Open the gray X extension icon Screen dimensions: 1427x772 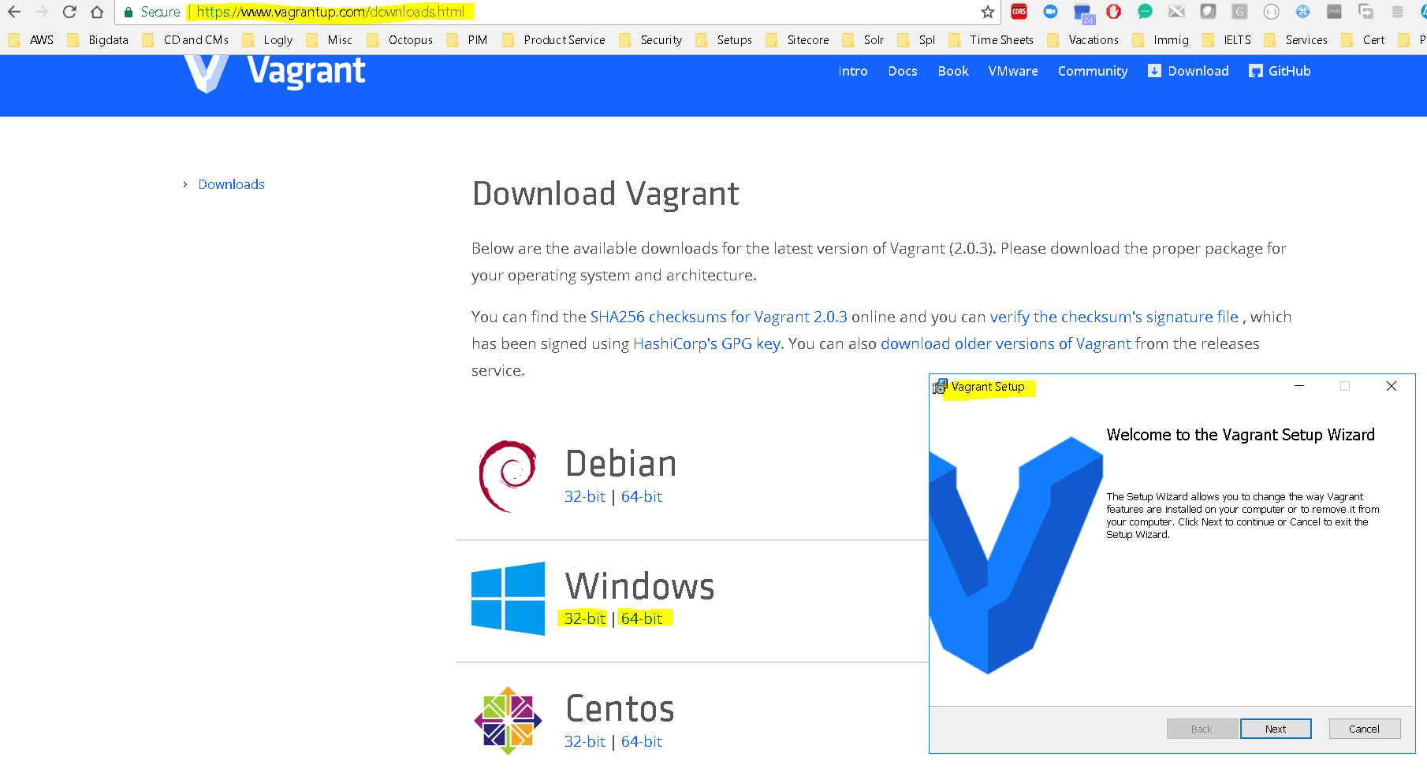(x=1176, y=11)
